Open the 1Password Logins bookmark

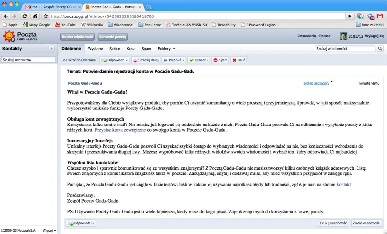pyautogui.click(x=258, y=25)
